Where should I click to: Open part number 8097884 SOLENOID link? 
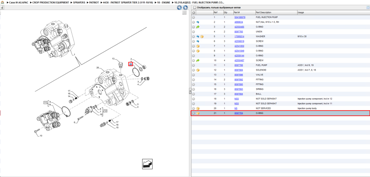[239, 70]
